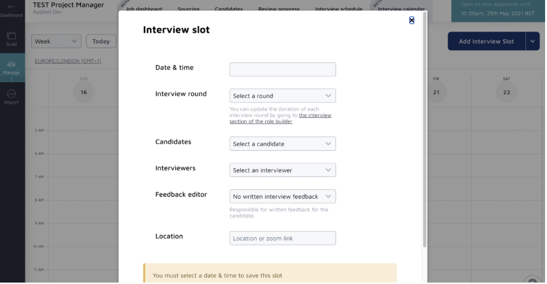Select Sunday 16 on the calendar
The height and width of the screenshot is (284, 547).
tap(84, 92)
